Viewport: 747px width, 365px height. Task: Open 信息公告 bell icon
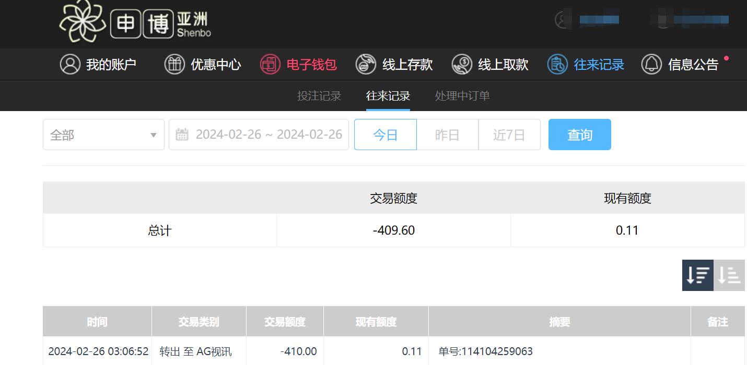[651, 64]
